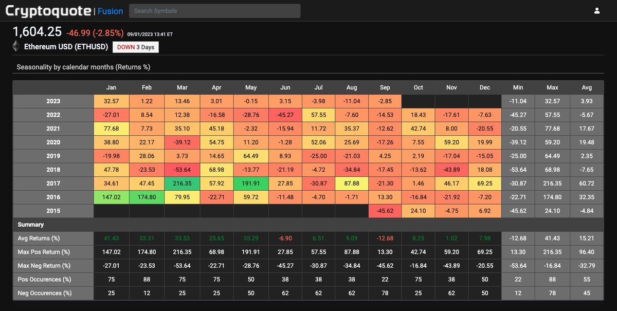Click the 24.10 cell for Oct 2015

419,211
